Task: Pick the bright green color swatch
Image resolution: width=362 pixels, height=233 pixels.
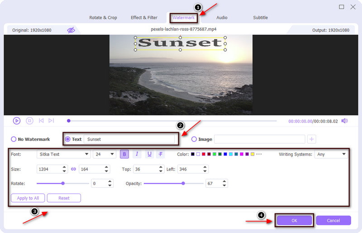Action: tap(214, 154)
